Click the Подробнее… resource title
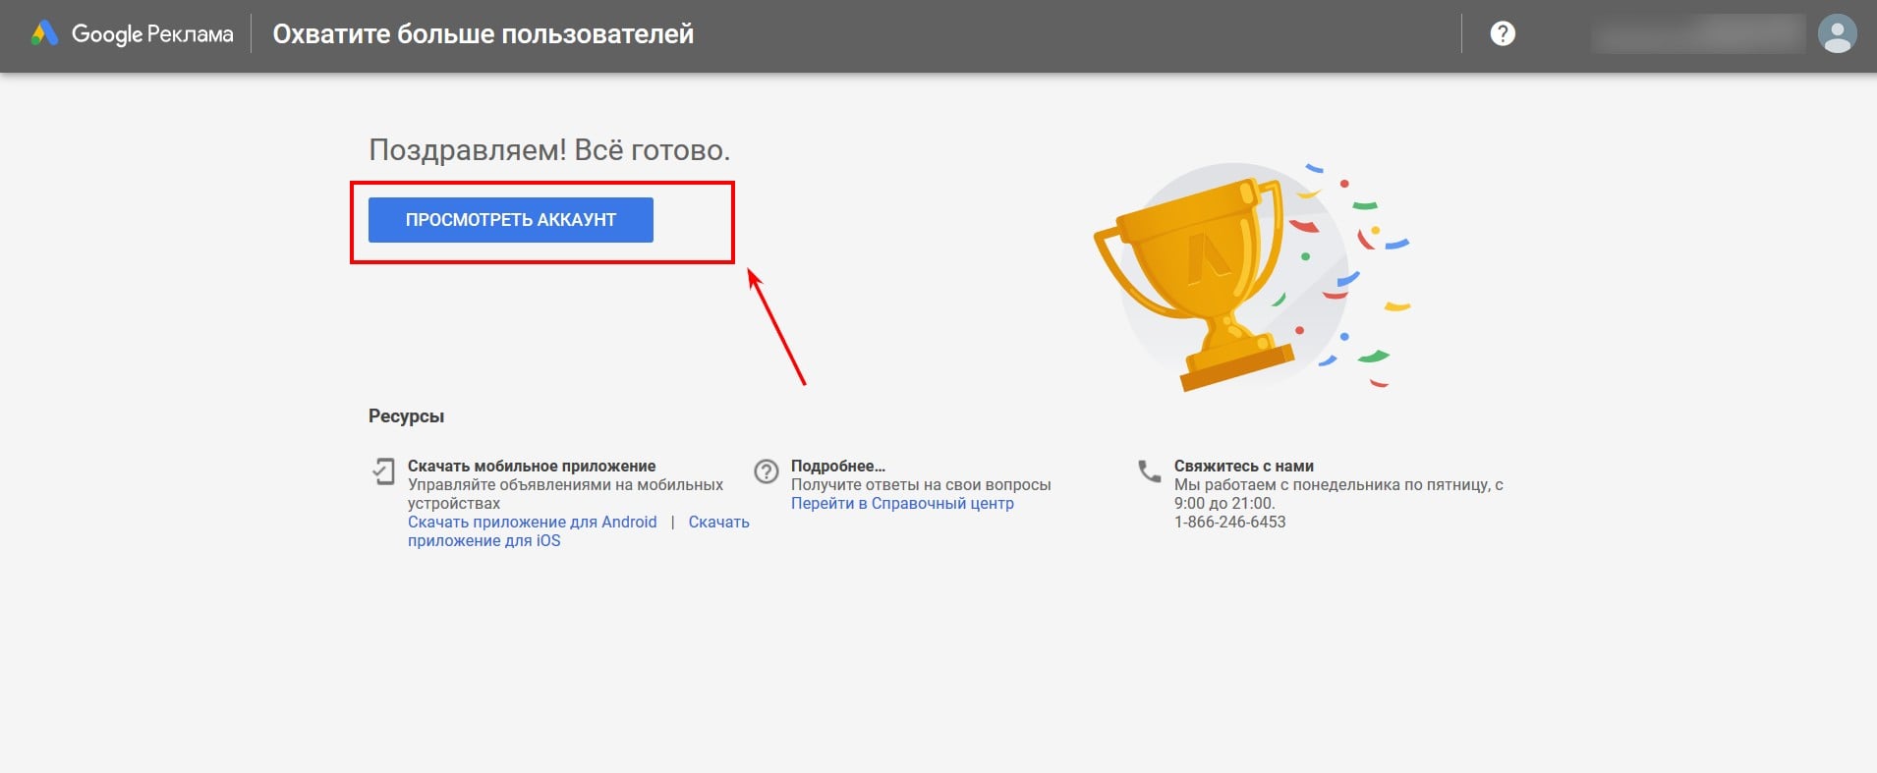This screenshot has width=1877, height=773. click(837, 466)
